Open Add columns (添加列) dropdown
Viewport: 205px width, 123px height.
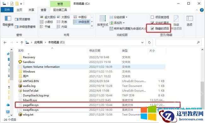pyautogui.click(x=117, y=23)
